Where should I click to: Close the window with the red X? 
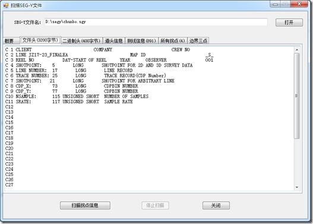click(x=299, y=4)
